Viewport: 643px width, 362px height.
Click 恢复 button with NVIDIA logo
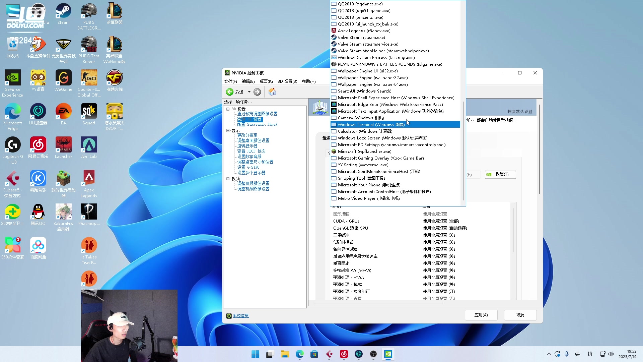(500, 174)
